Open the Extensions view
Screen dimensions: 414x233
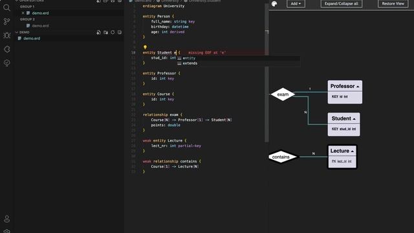tap(6, 49)
